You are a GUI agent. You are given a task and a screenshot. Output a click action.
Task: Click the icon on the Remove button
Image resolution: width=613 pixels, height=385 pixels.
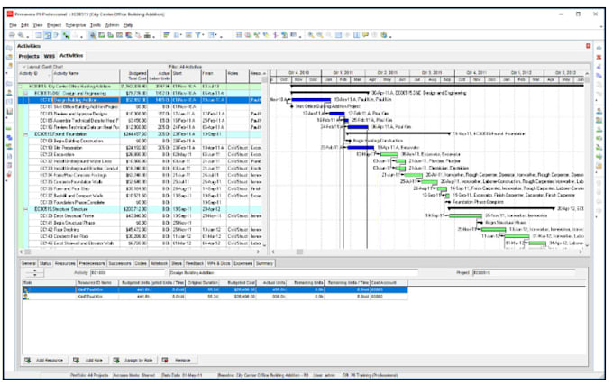point(165,360)
